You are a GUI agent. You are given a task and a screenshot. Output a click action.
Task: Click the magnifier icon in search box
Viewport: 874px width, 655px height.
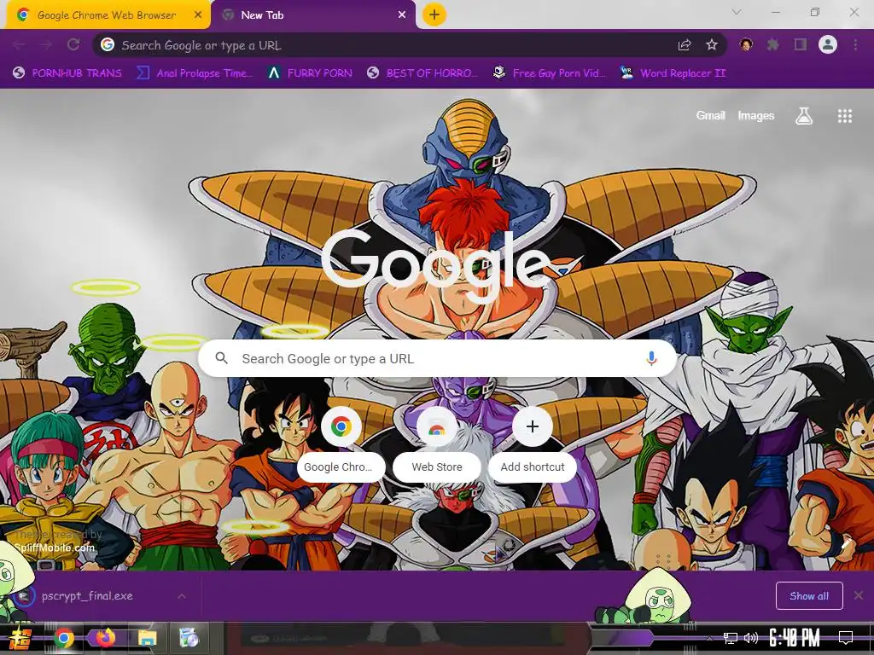[221, 358]
